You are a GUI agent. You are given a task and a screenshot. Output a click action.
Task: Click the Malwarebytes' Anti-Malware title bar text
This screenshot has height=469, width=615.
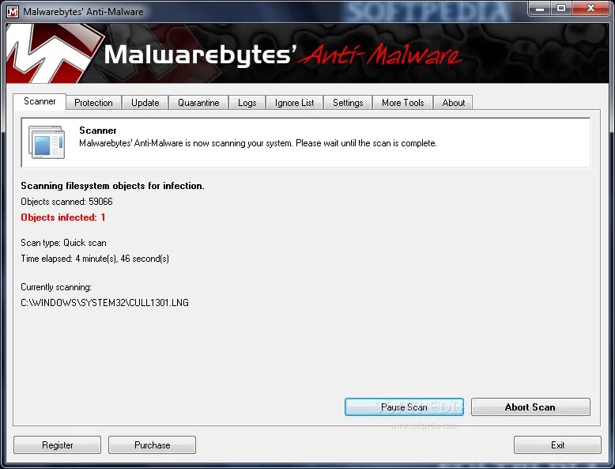tap(83, 12)
